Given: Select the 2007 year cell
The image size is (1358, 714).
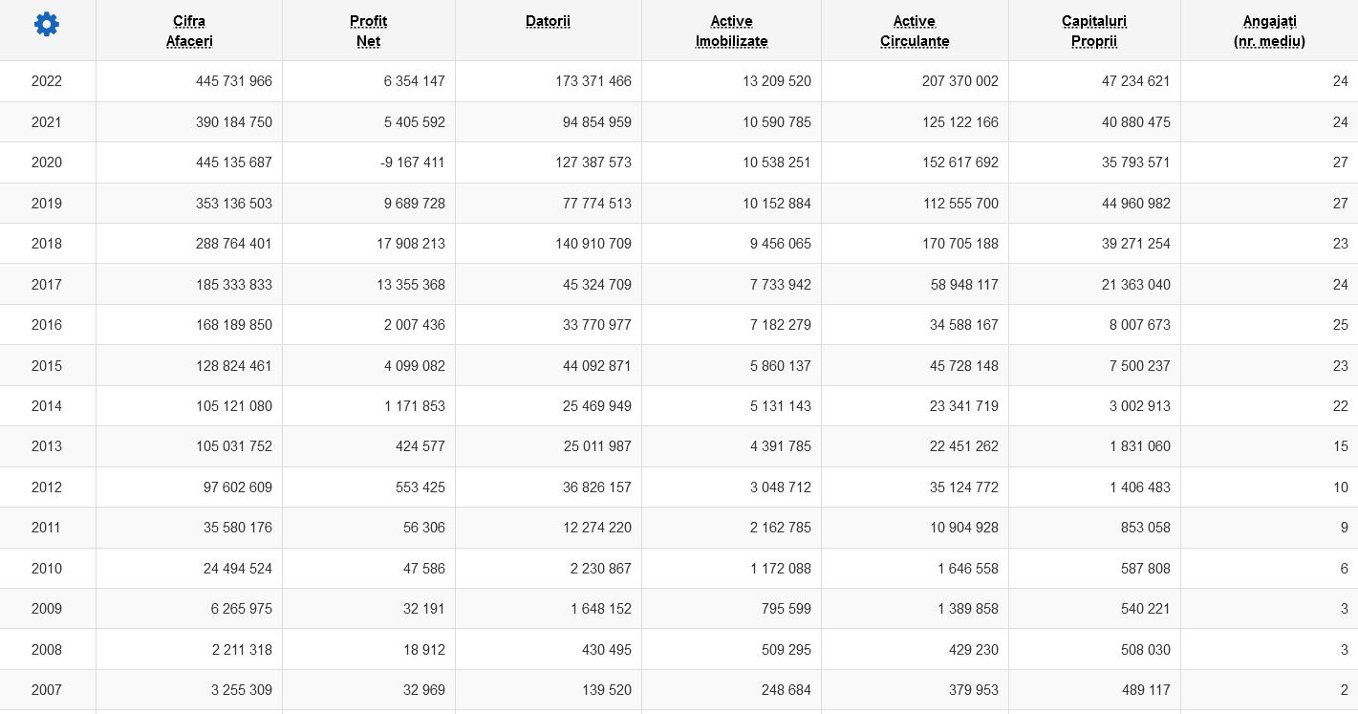Looking at the screenshot, I should pos(47,690).
